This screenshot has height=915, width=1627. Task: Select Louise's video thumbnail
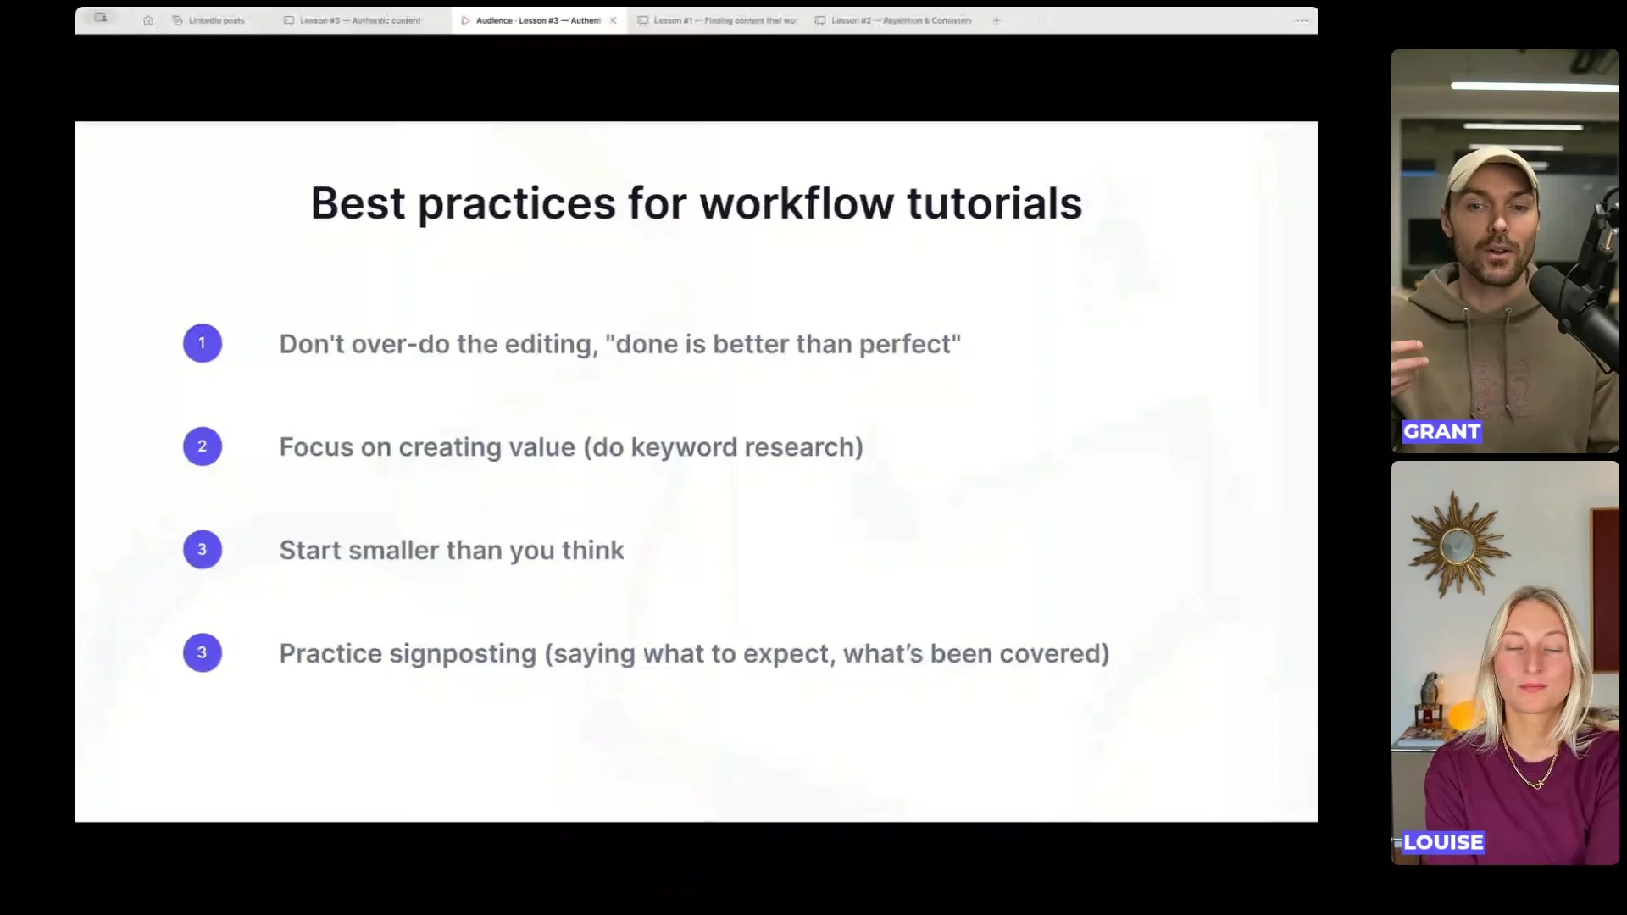(x=1504, y=663)
